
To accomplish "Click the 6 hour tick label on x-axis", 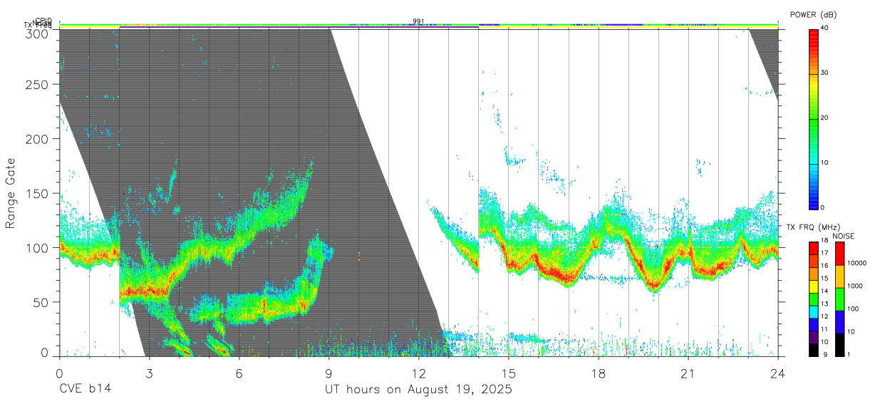I will tap(239, 373).
